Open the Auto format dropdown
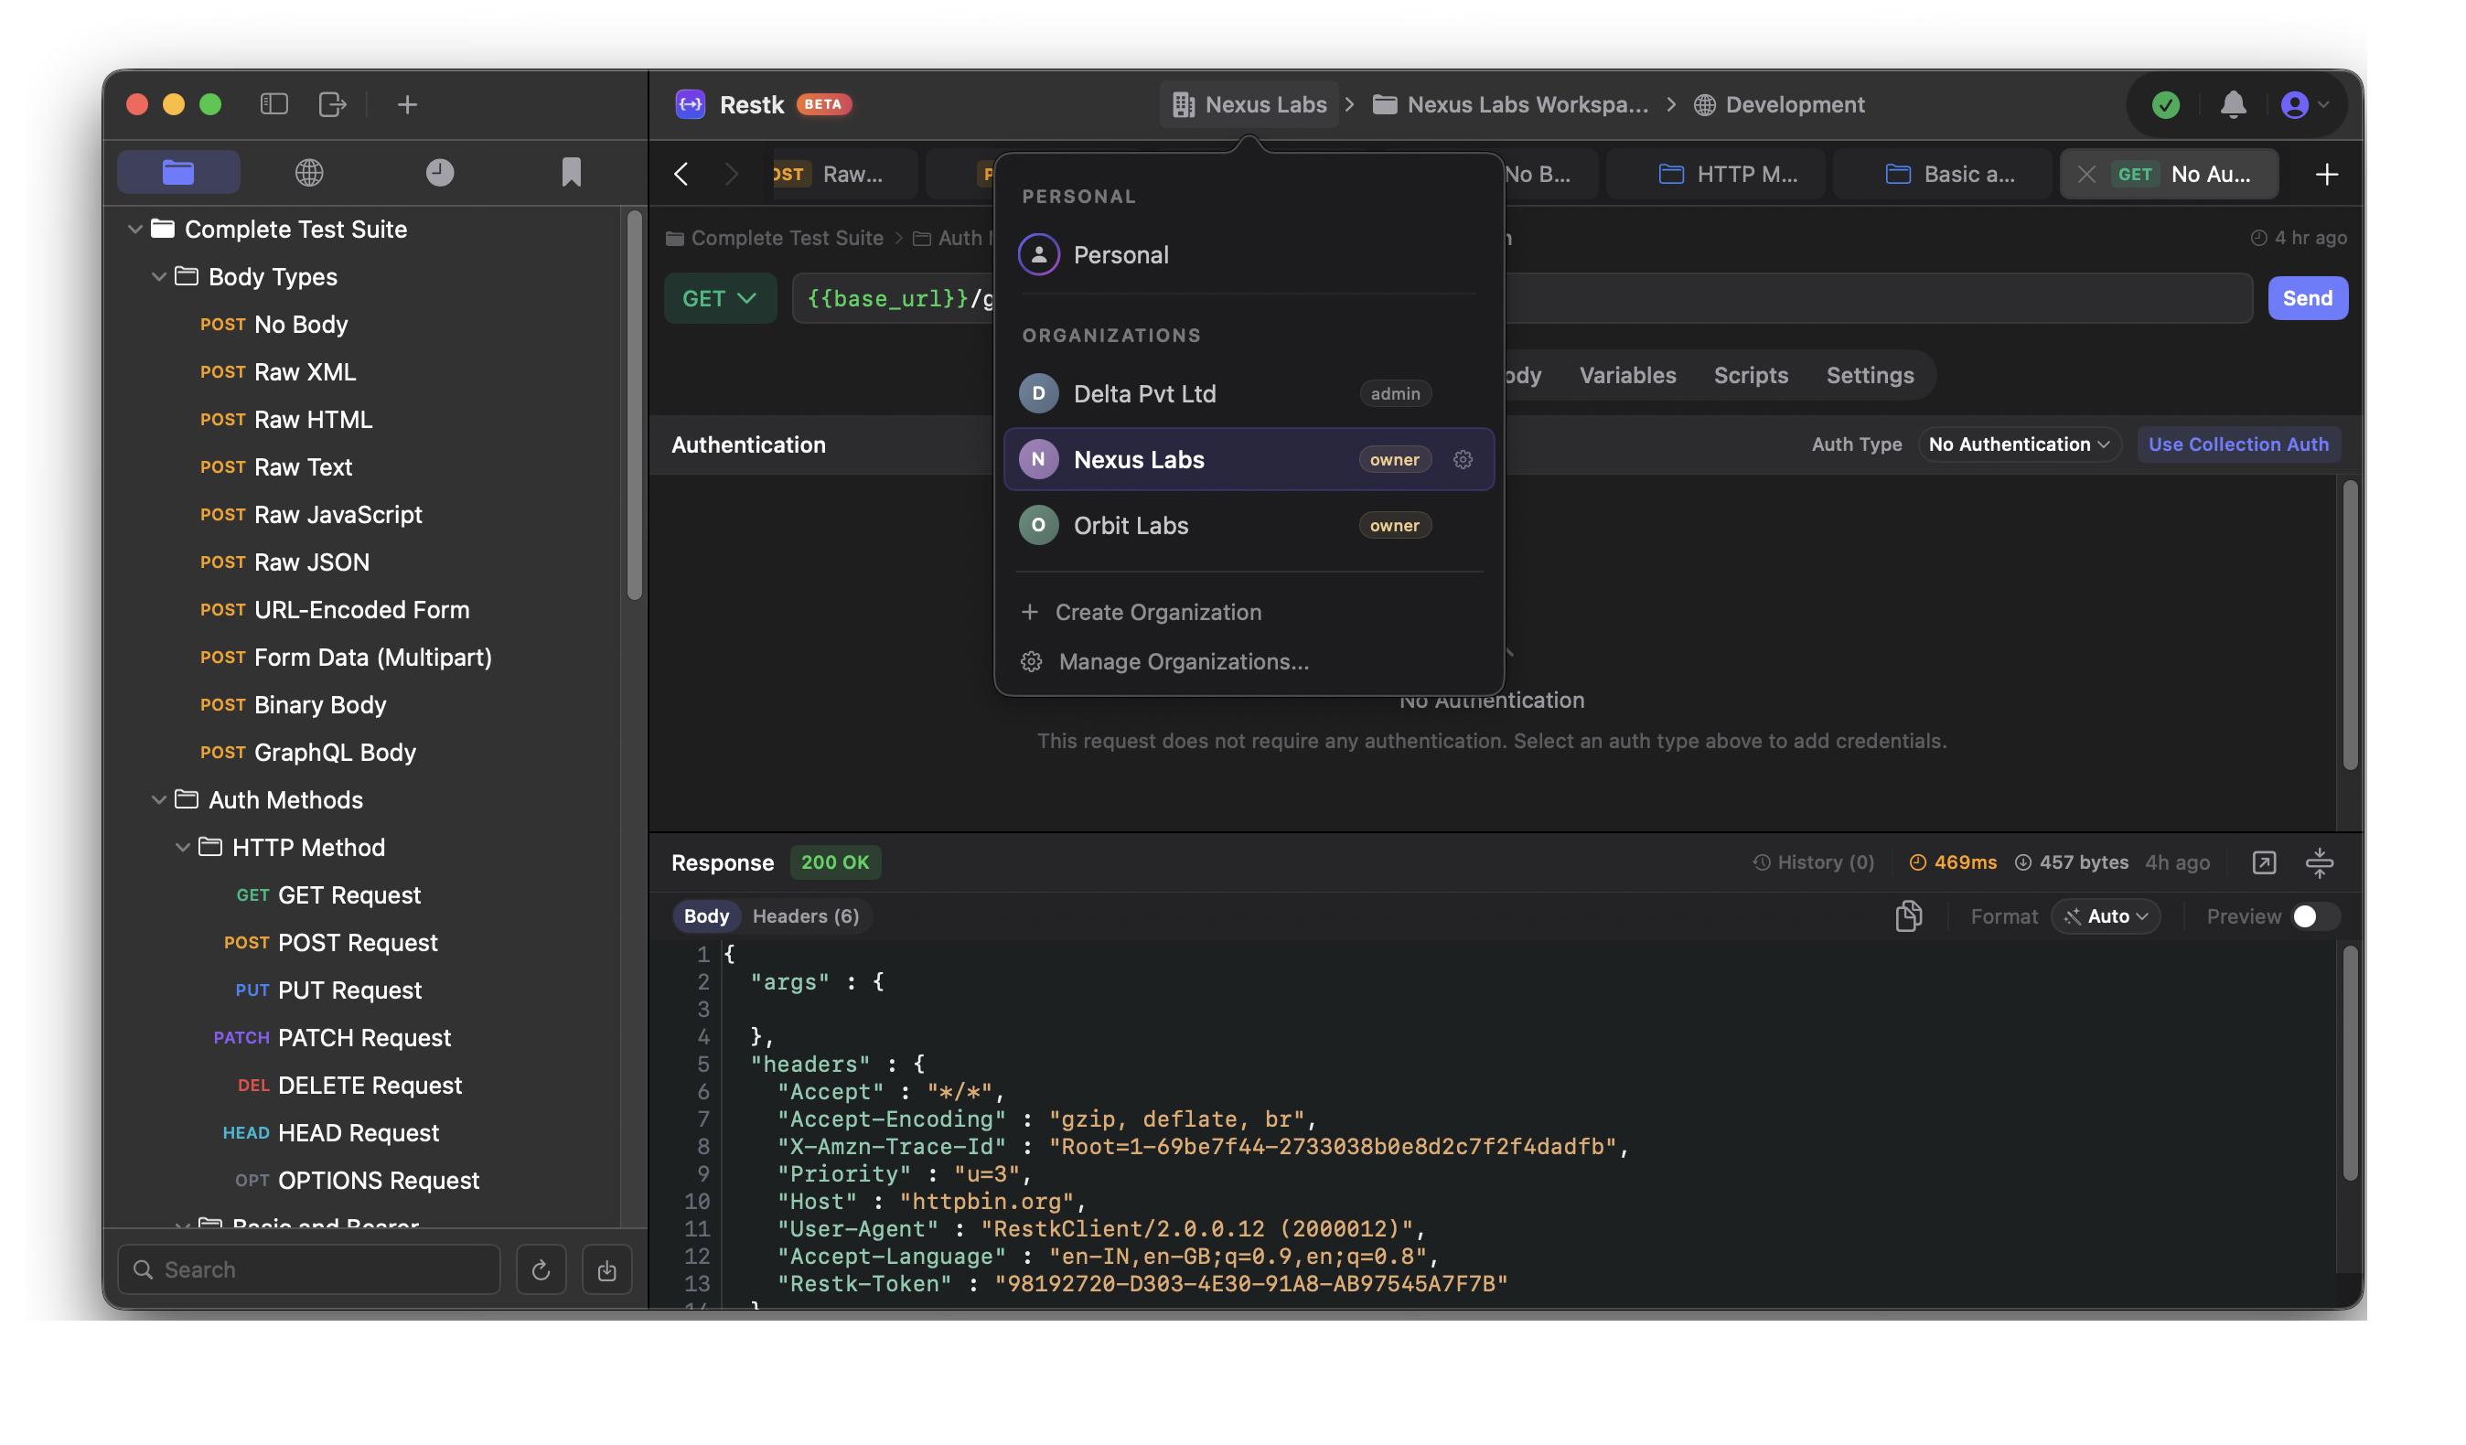This screenshot has height=1445, width=2466. (2105, 915)
